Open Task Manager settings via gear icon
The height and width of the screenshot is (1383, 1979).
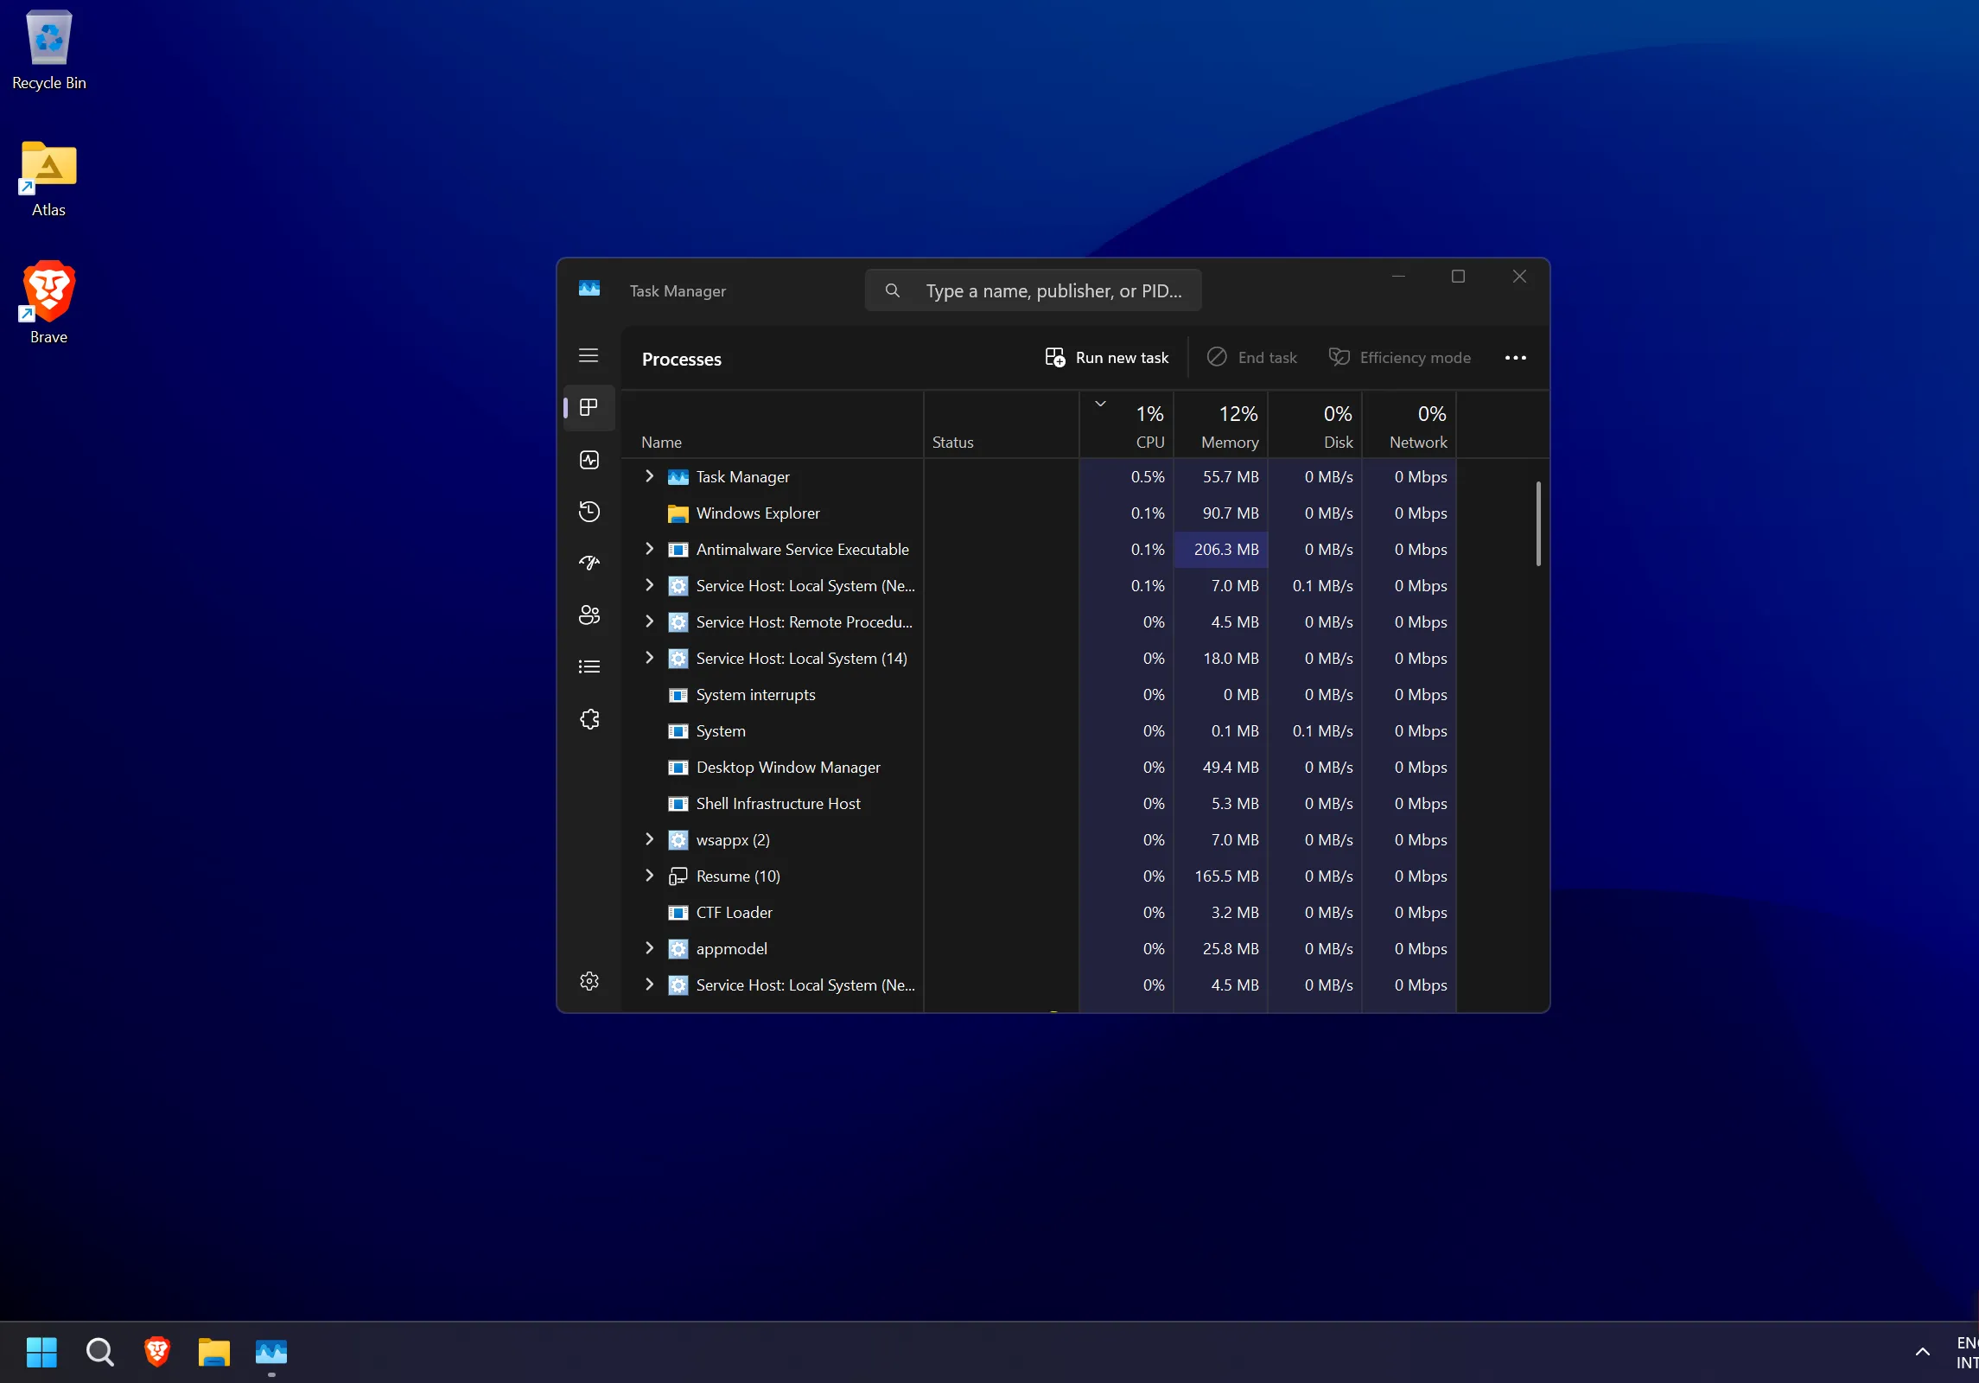(589, 981)
